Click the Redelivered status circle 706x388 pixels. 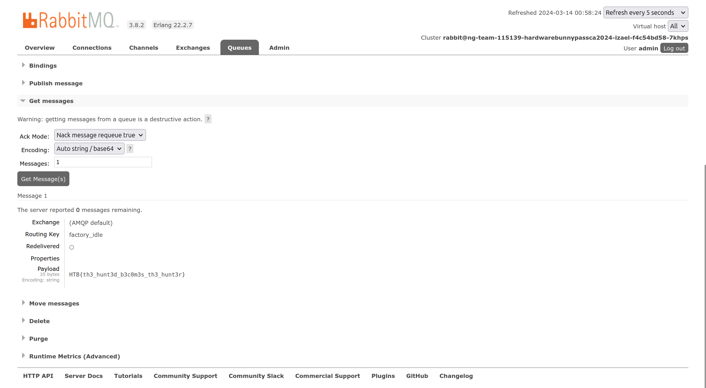pyautogui.click(x=72, y=247)
